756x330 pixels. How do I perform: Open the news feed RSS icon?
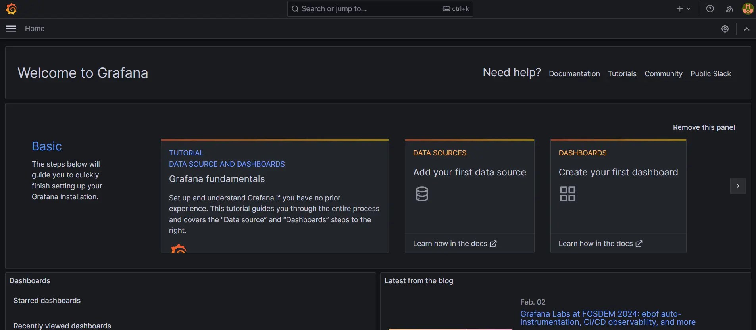(x=729, y=9)
